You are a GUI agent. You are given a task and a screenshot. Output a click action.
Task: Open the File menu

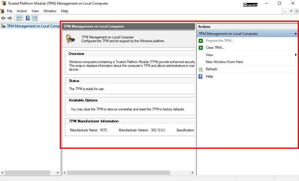(x=10, y=11)
